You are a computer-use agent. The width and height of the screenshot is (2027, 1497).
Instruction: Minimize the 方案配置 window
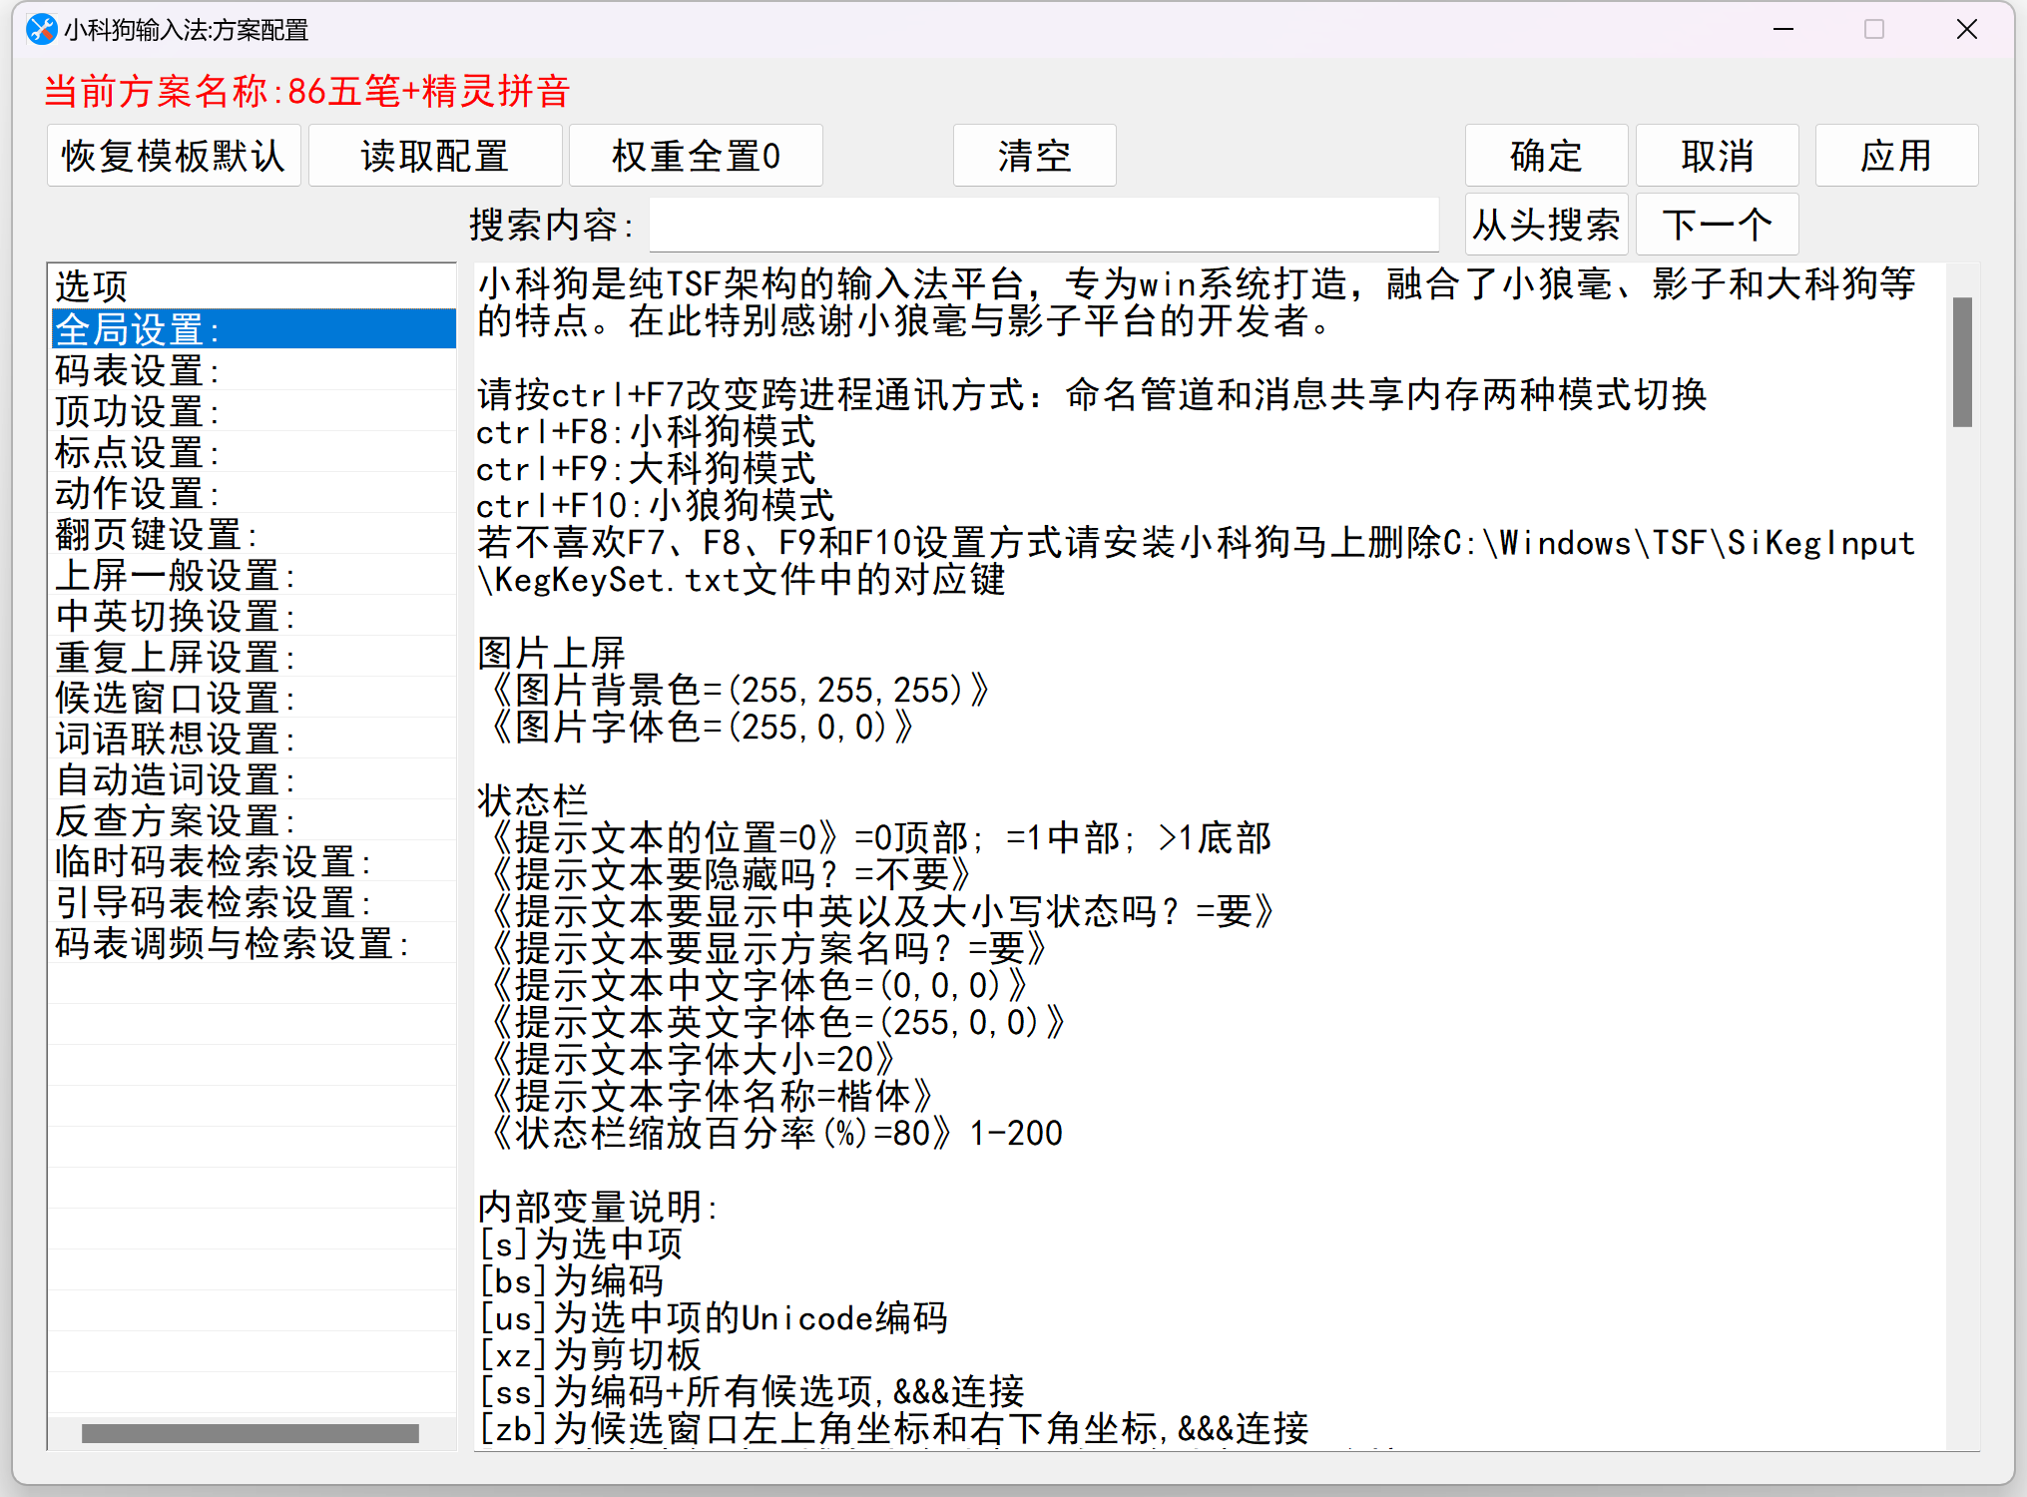[1783, 30]
